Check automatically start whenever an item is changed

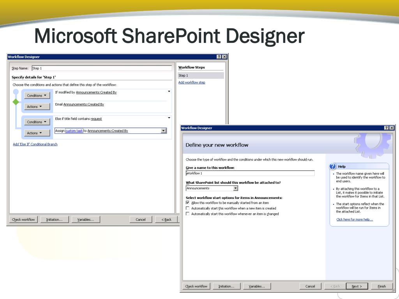tap(187, 214)
